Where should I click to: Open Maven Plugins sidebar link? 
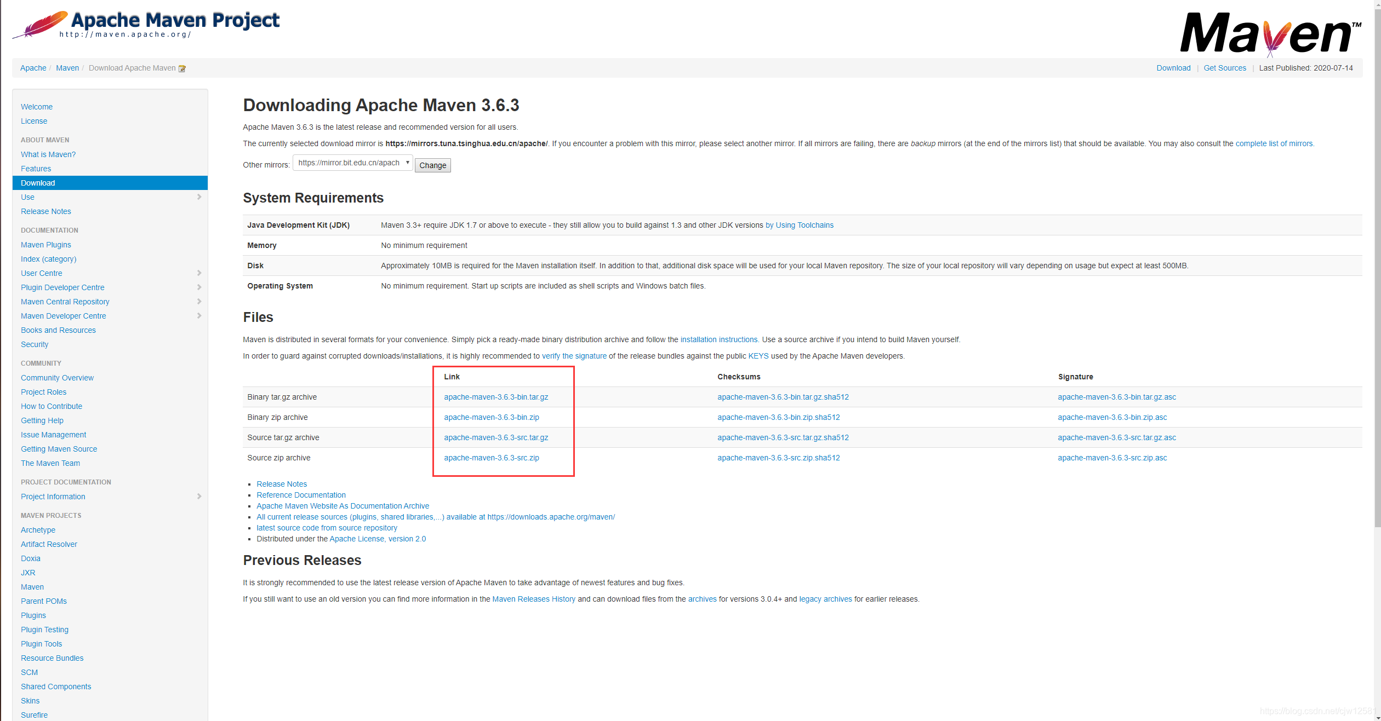(x=46, y=245)
